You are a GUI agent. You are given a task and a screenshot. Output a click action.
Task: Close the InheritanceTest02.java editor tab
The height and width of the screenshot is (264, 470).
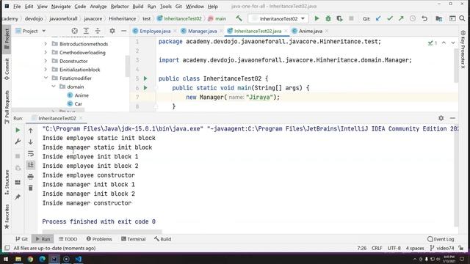(286, 31)
